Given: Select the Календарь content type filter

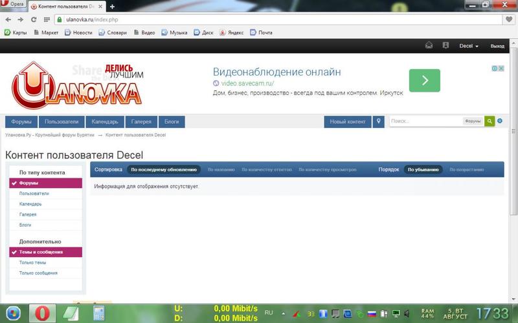Looking at the screenshot, I should (x=45, y=204).
